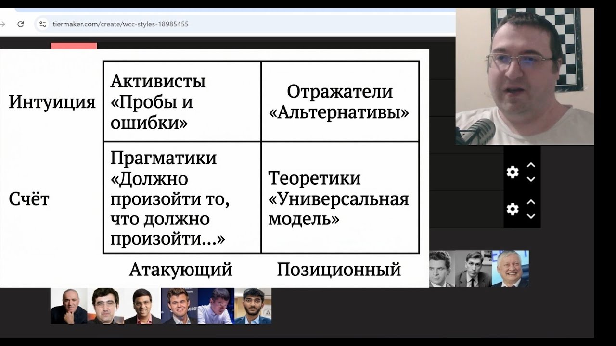
Task: Click the 'Позиционный' column label
Action: [x=339, y=270]
